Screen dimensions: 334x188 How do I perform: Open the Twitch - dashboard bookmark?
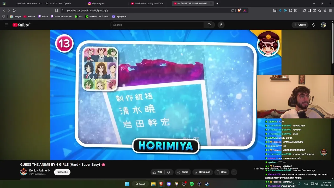(61, 16)
